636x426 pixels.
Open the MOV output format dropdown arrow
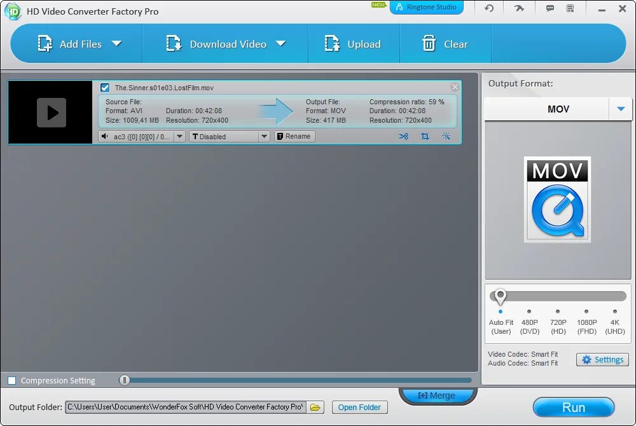621,109
